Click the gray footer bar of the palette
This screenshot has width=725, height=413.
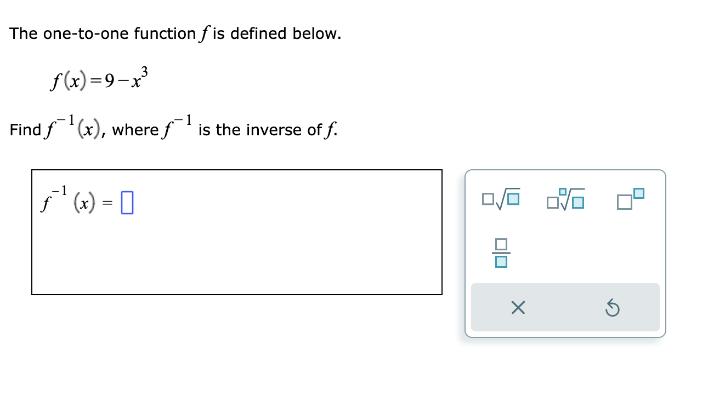point(565,308)
